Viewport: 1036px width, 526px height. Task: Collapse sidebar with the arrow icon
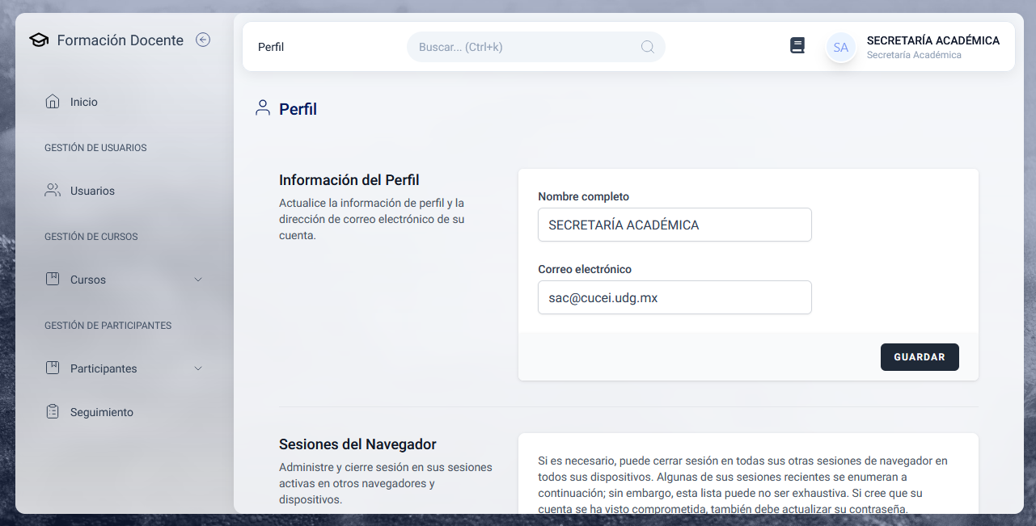203,40
